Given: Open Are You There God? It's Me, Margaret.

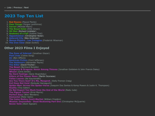Looking at the screenshot, I should click(30, 81).
